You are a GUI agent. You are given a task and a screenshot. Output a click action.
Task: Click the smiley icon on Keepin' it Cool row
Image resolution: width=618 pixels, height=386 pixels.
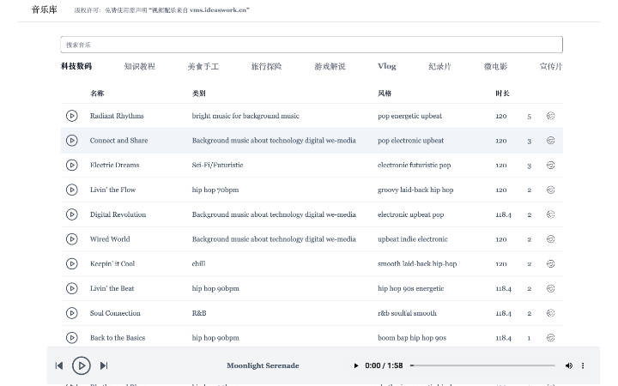[551, 264]
